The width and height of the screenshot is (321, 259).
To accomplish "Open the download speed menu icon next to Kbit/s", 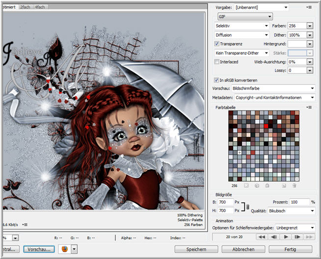I will click(25, 225).
